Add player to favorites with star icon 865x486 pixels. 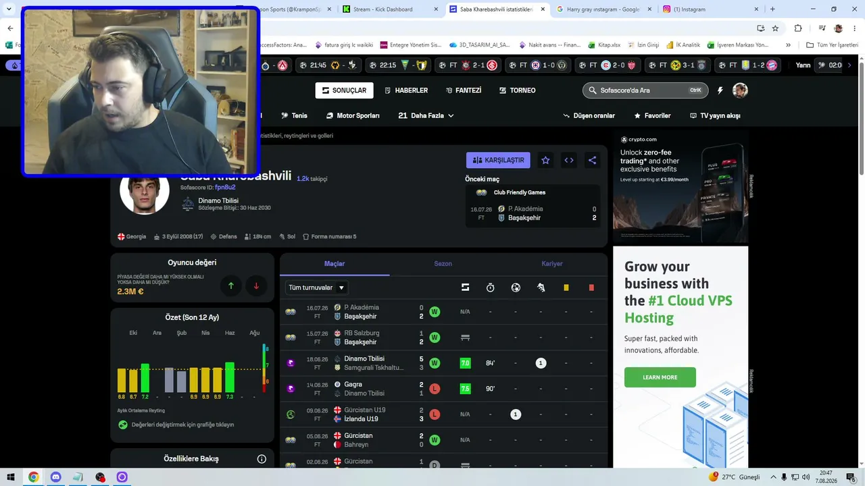coord(545,160)
